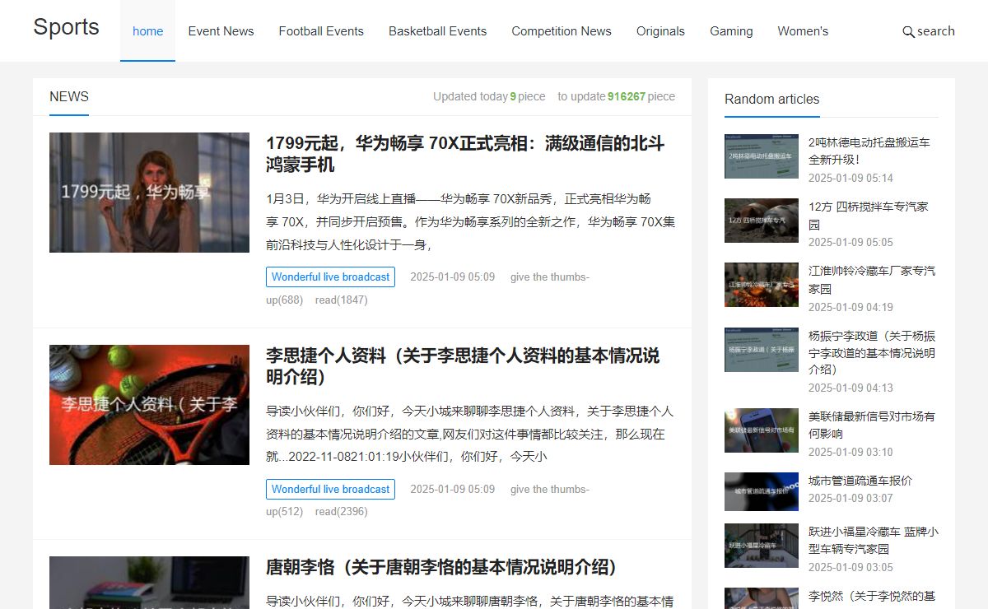Click the search magnifier icon
This screenshot has height=609, width=988.
[x=908, y=32]
